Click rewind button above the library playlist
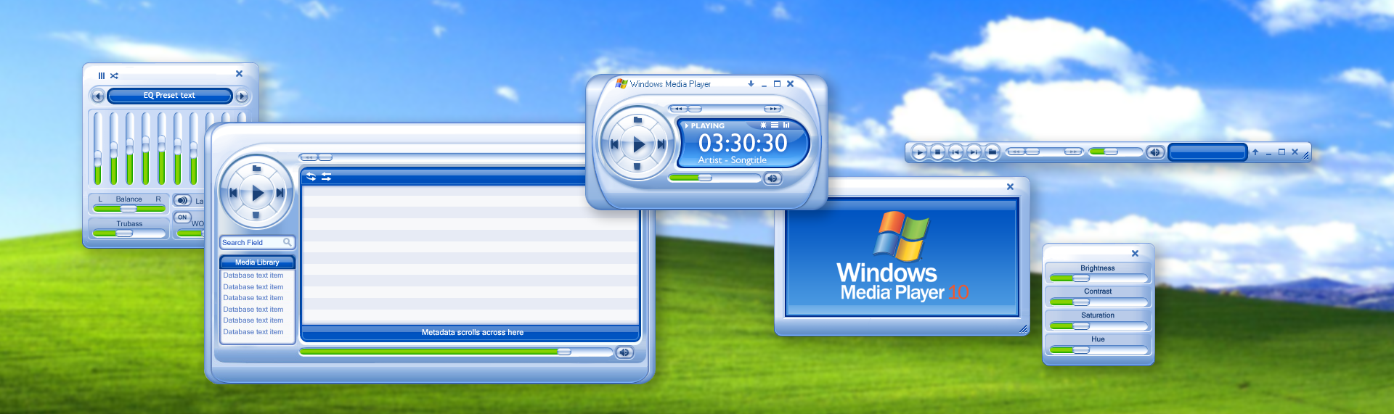 pos(309,157)
